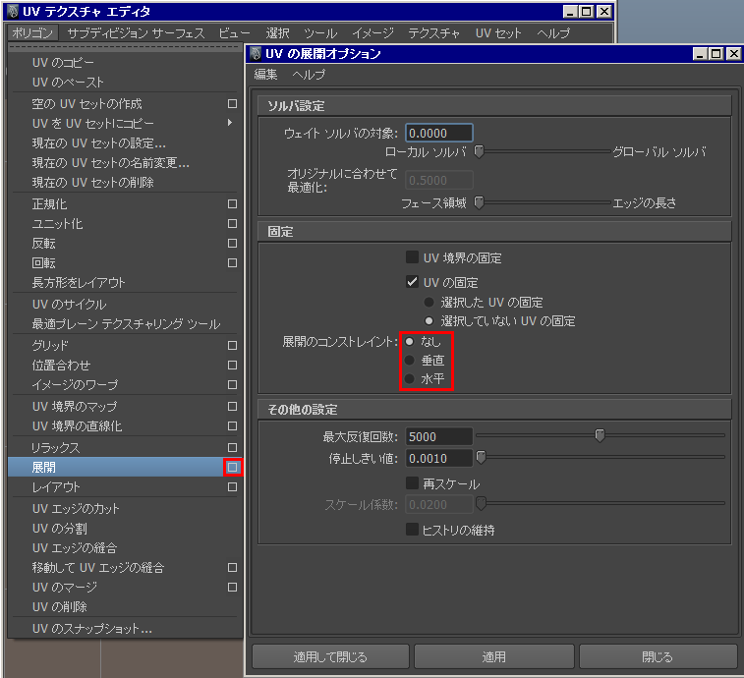The image size is (744, 678).
Task: Expand UV を UV セットにコピー submenu
Action: pos(230,123)
